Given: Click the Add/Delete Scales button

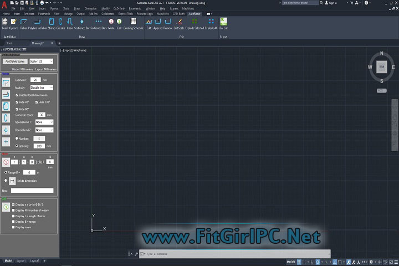Looking at the screenshot, I should click(x=15, y=61).
